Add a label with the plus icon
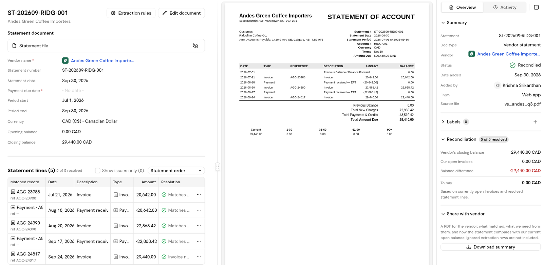 (x=535, y=122)
